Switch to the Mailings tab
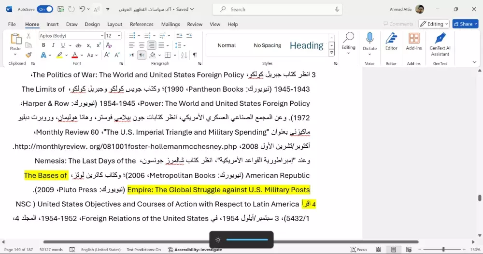Viewport: 483px width, 254px height. tap(170, 24)
